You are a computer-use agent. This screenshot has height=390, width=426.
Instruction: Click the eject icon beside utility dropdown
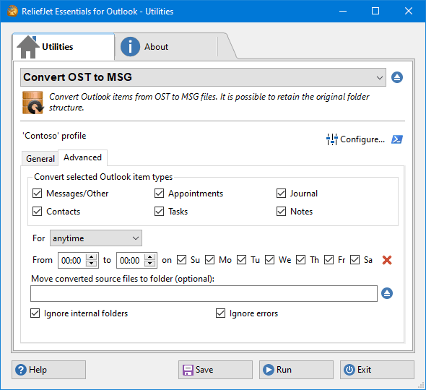[397, 77]
